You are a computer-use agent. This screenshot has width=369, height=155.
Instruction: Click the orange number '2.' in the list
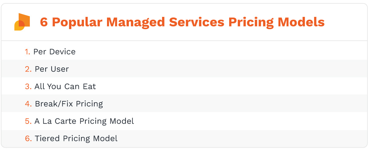click(x=28, y=69)
